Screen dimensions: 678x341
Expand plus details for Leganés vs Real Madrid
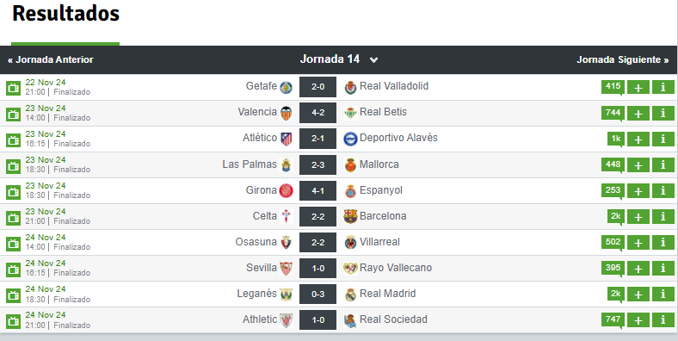[638, 294]
